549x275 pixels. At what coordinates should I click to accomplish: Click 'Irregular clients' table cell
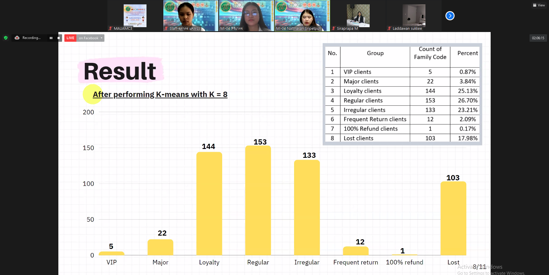(x=375, y=110)
